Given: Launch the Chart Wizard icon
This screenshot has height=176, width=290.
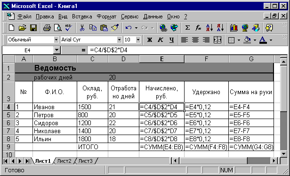Looking at the screenshot, I should pyautogui.click(x=234, y=28).
